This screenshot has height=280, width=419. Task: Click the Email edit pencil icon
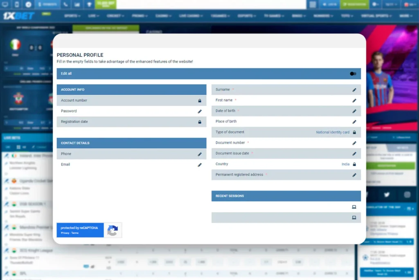click(x=200, y=165)
